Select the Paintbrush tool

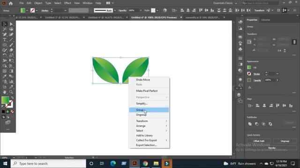click(x=11, y=45)
